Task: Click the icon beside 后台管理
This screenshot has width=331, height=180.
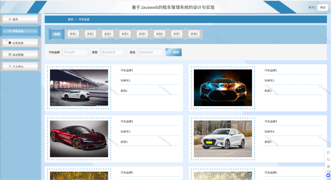Action: pos(10,55)
